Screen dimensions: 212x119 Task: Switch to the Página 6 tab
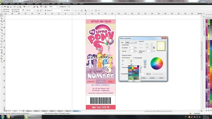pos(68,111)
